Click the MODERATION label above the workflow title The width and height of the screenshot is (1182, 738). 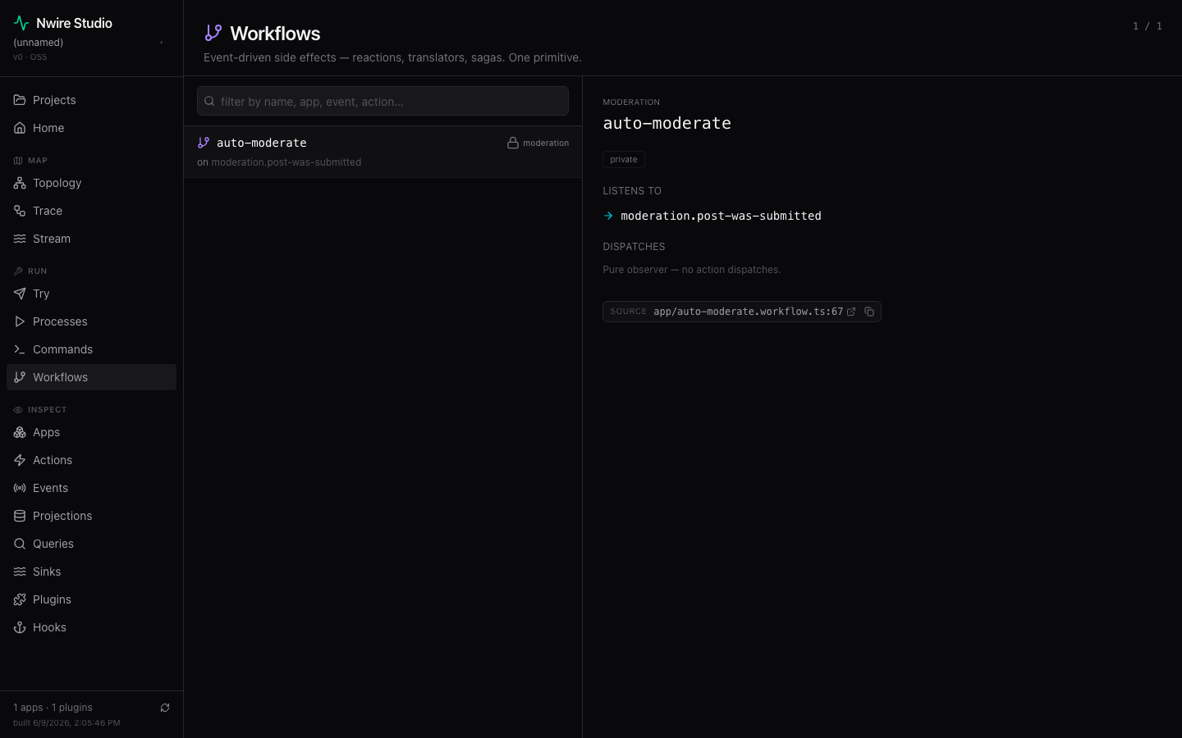click(631, 102)
